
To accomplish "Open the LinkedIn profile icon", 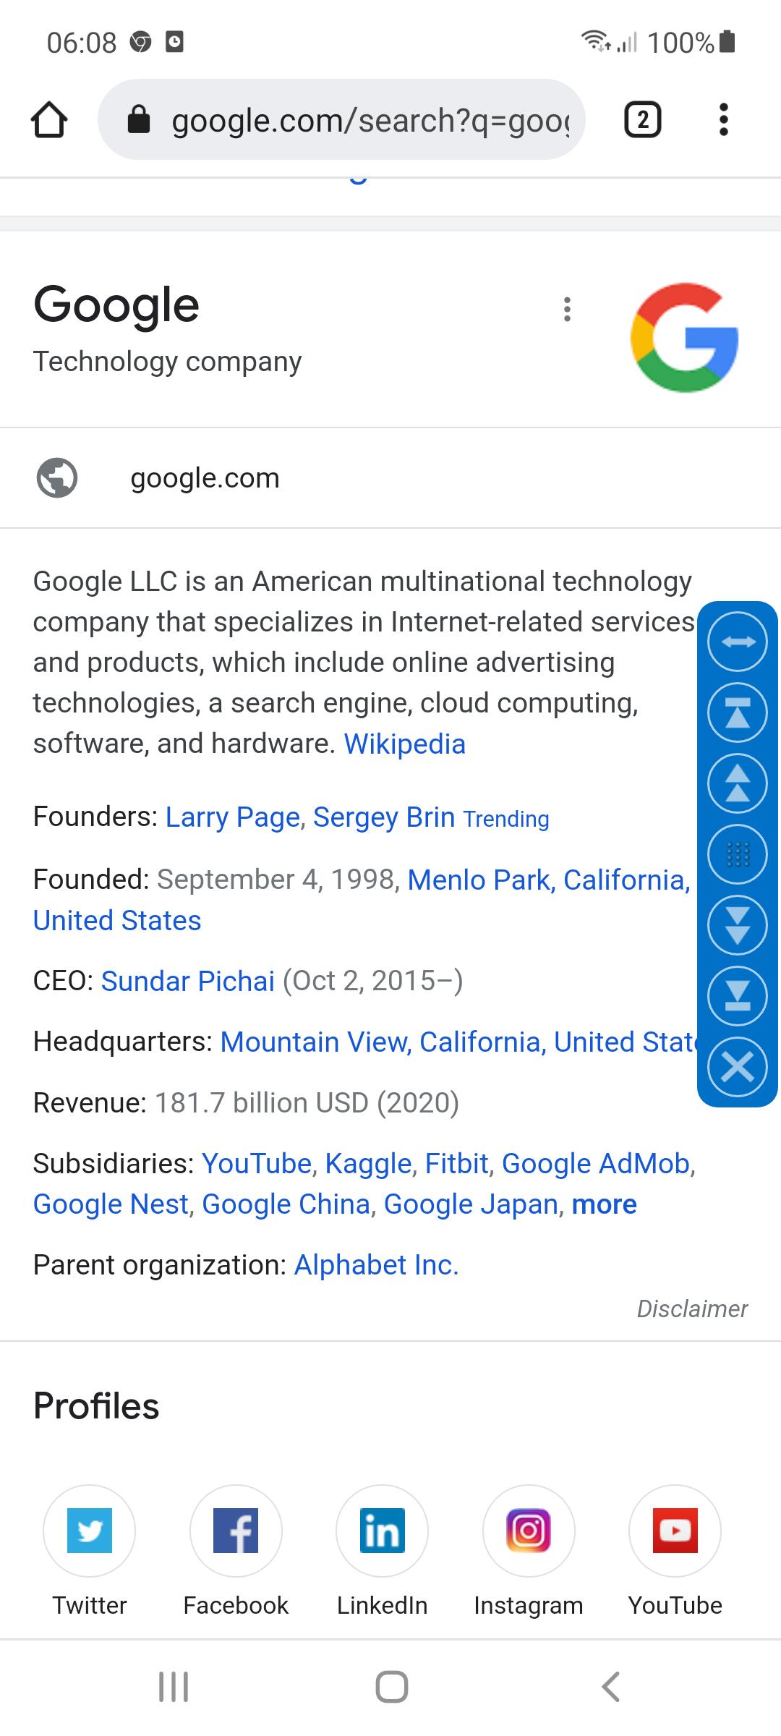I will click(x=382, y=1531).
